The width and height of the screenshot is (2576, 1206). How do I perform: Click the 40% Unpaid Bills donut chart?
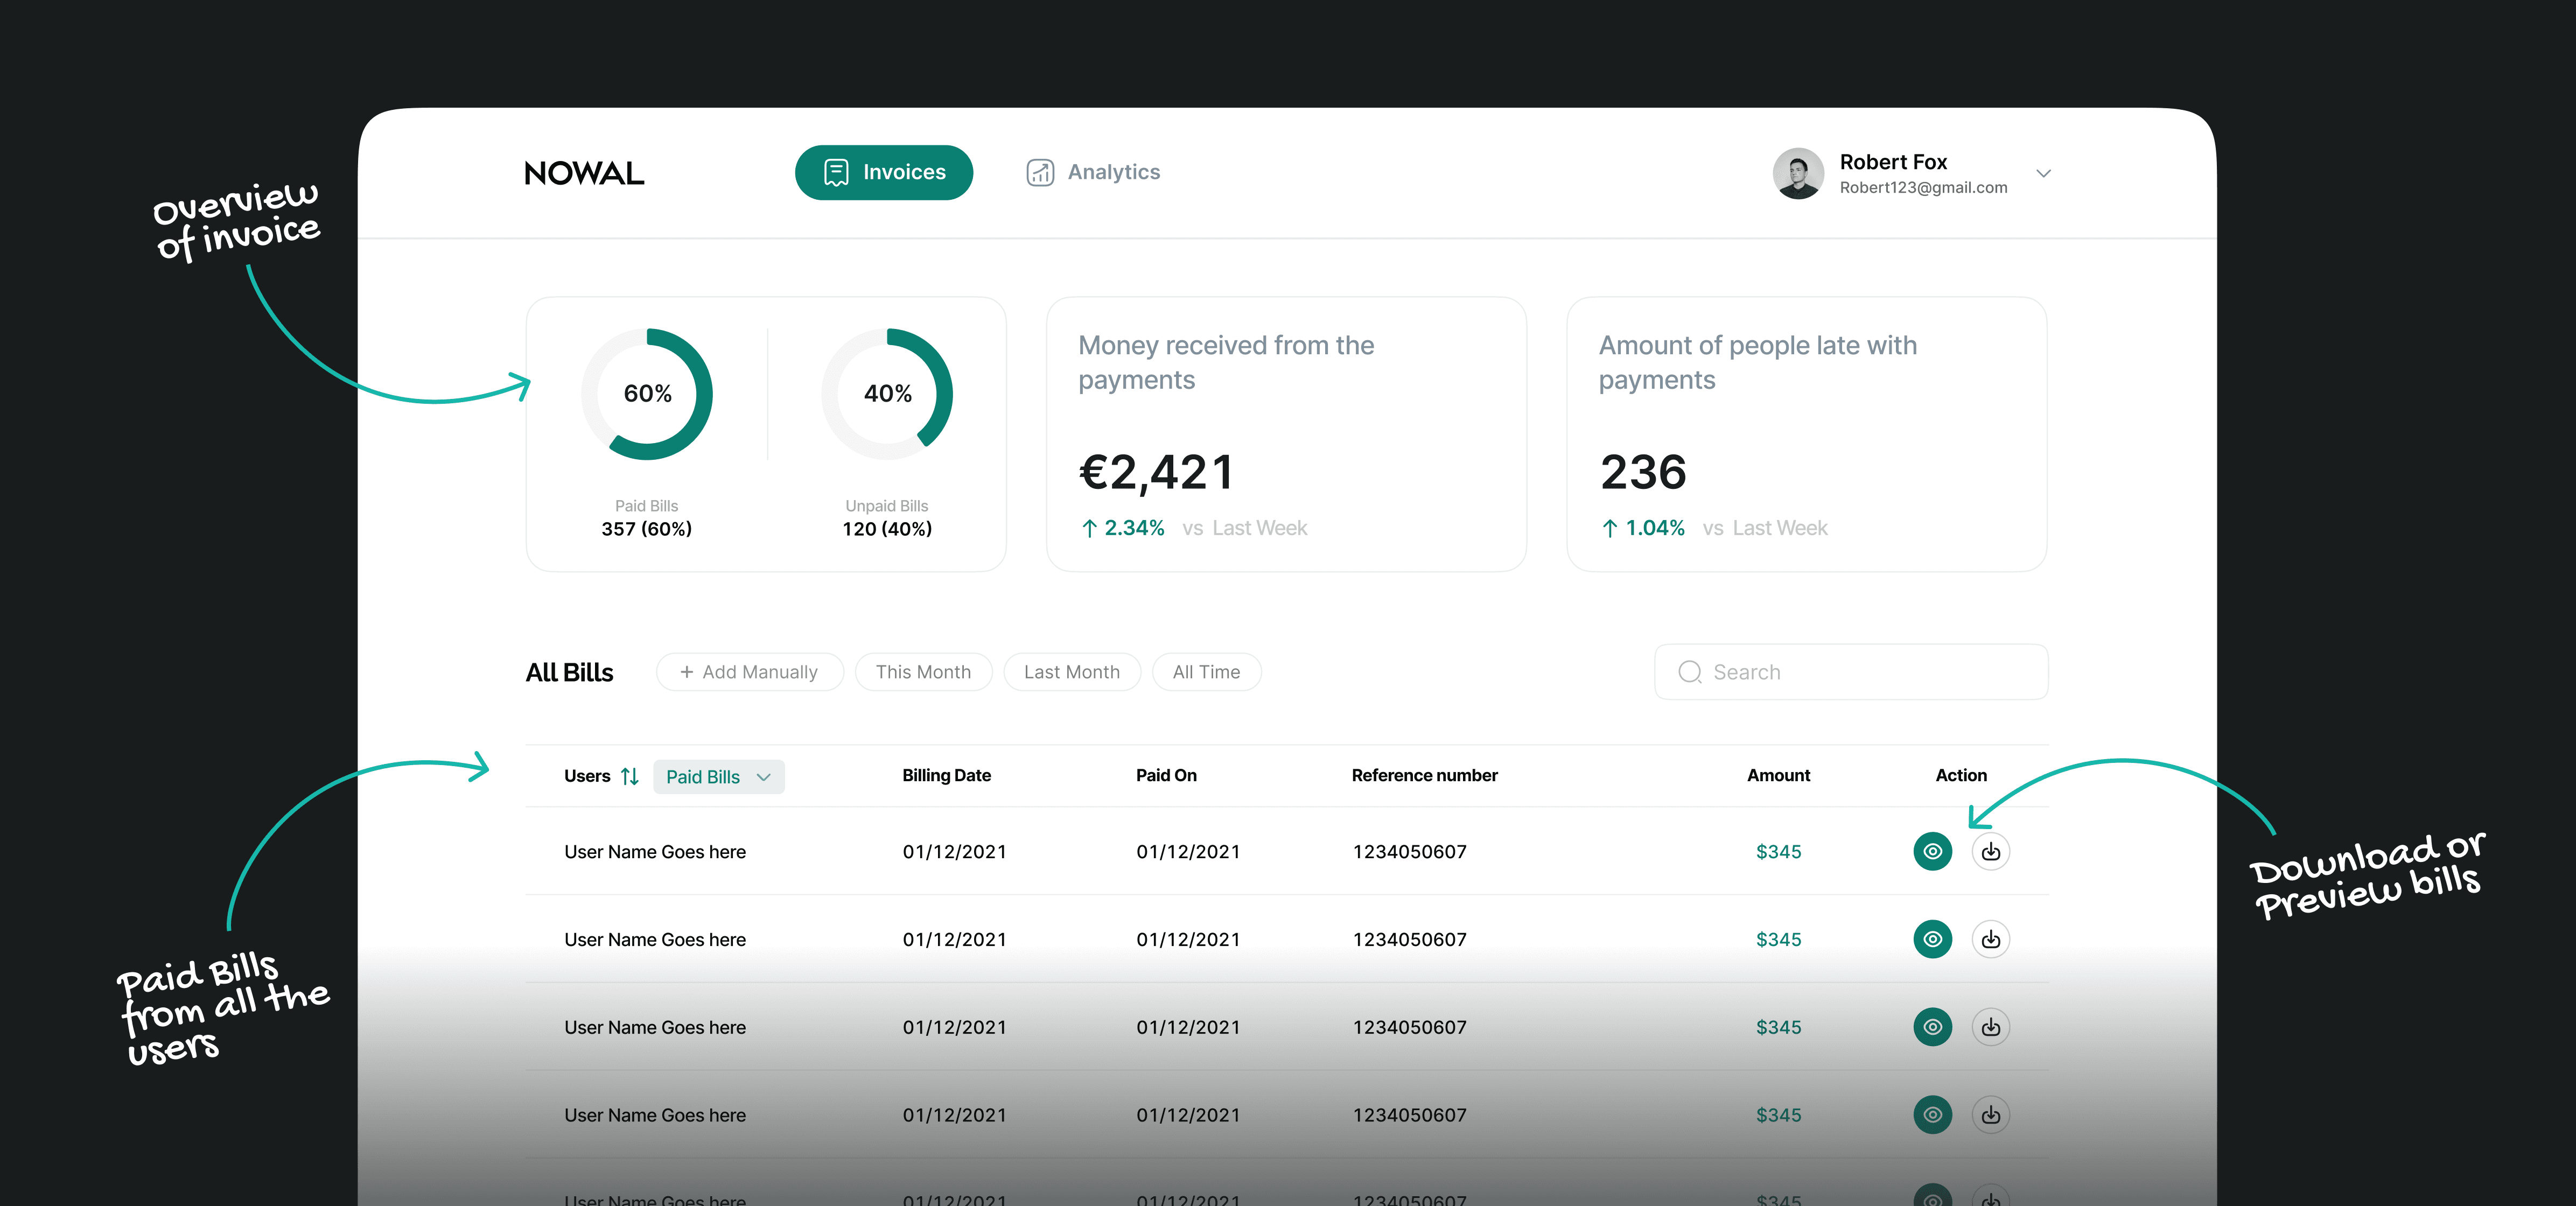click(x=887, y=394)
